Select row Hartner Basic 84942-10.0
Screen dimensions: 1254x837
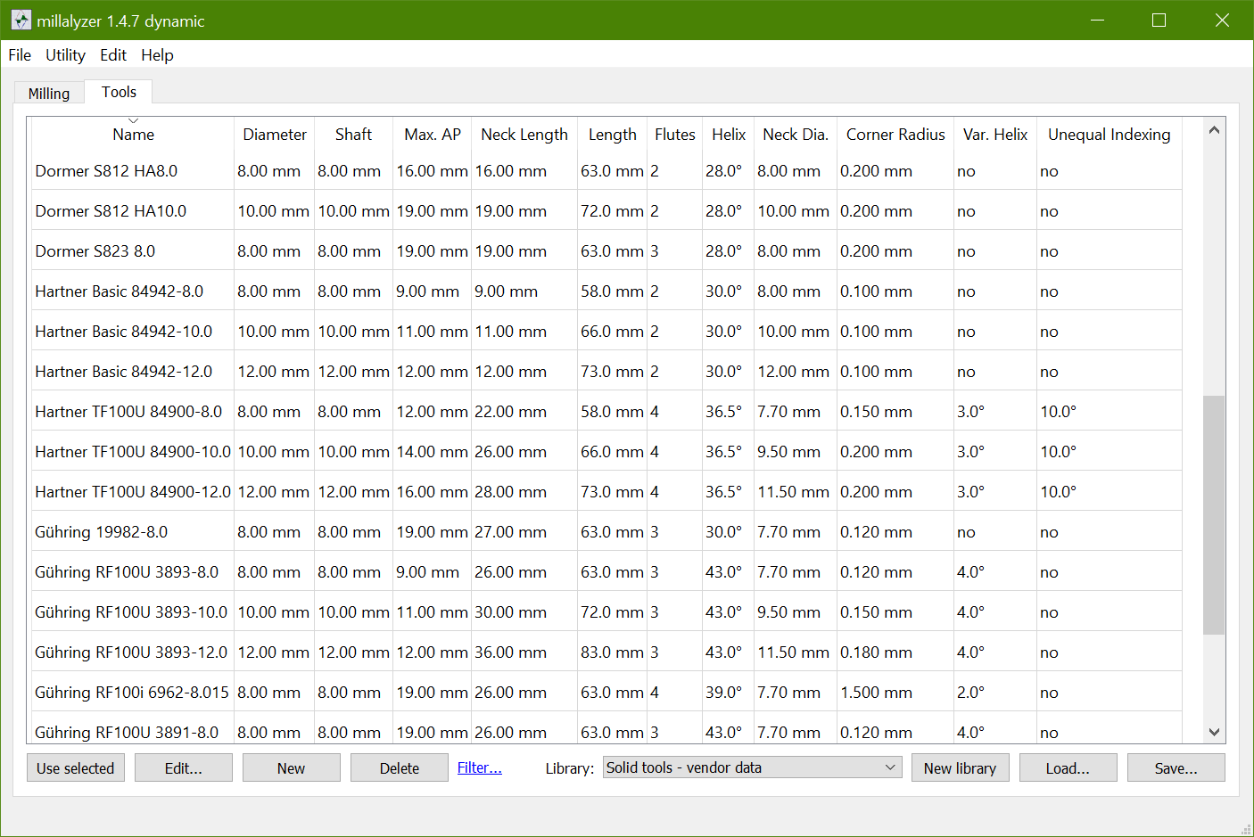pos(606,331)
